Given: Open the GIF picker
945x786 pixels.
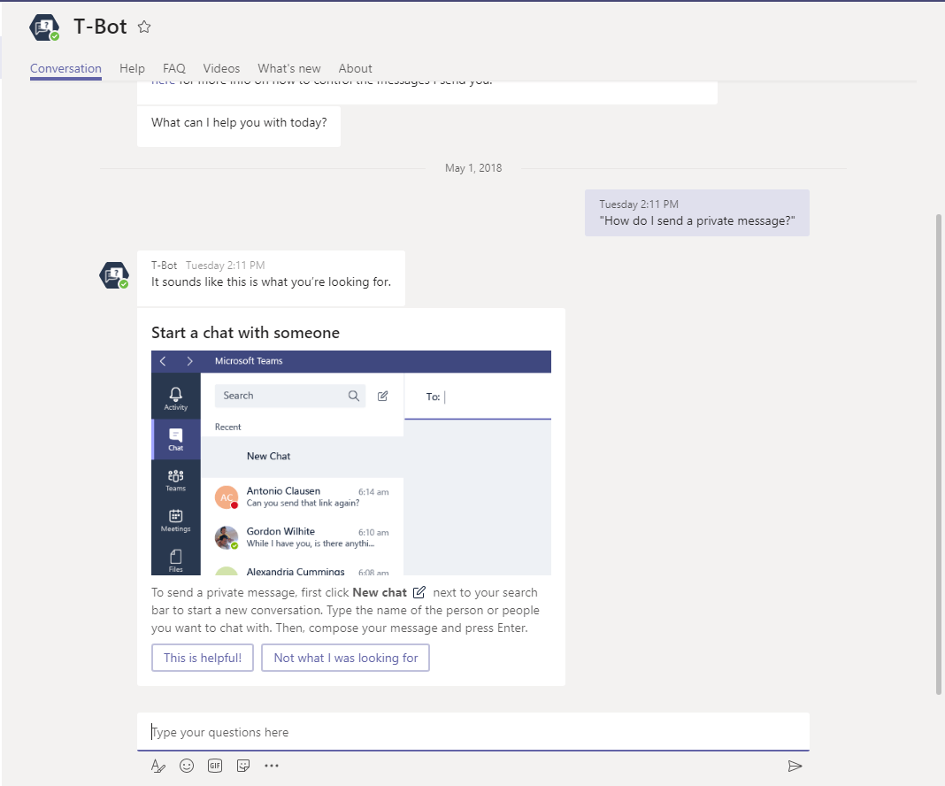Looking at the screenshot, I should pyautogui.click(x=215, y=766).
